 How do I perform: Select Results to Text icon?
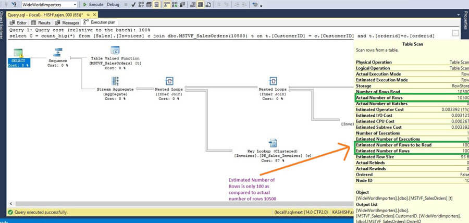coord(193,5)
